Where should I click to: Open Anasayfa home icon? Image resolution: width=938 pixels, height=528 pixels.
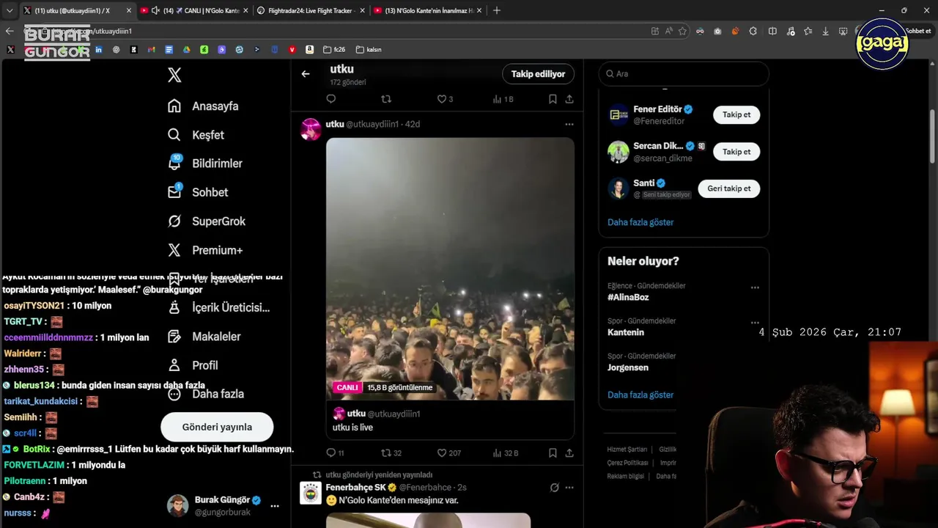pos(174,106)
